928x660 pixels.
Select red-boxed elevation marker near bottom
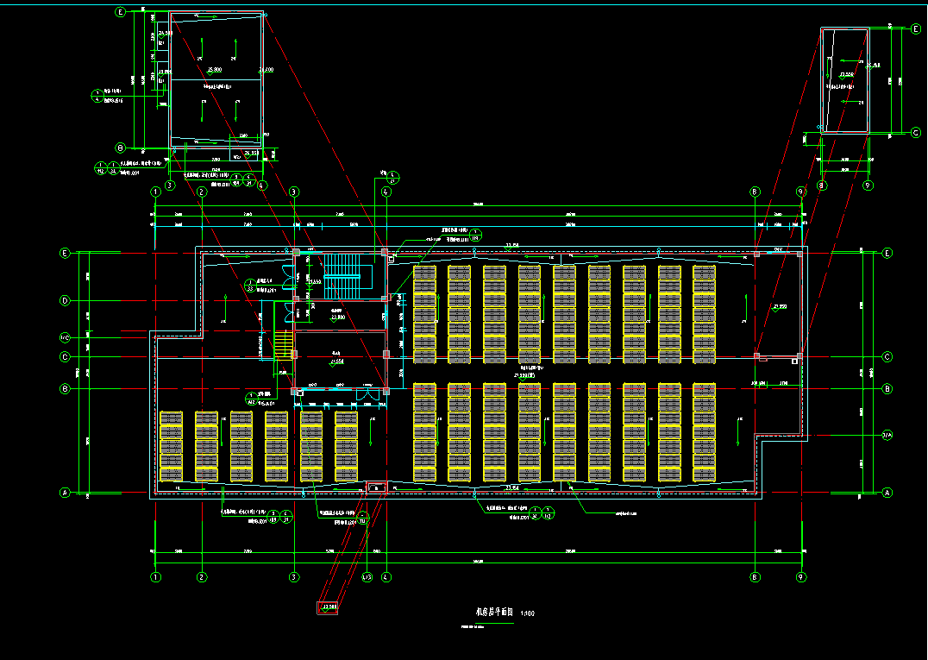329,608
